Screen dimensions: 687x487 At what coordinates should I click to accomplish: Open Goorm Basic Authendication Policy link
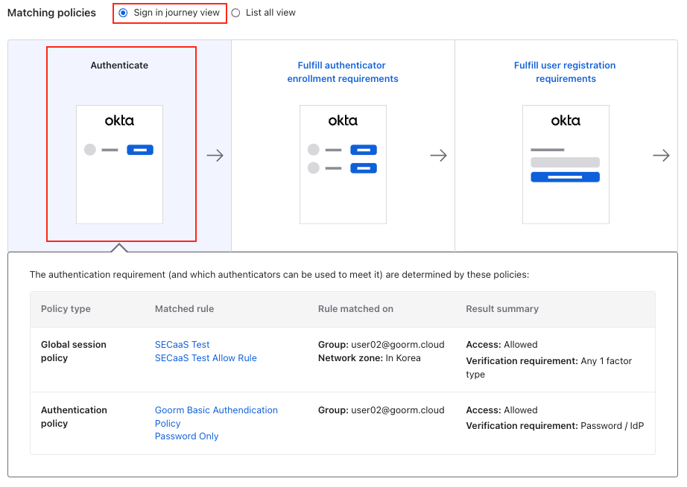click(216, 410)
